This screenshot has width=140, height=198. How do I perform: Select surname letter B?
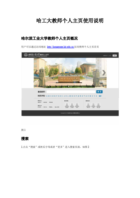[49, 96]
